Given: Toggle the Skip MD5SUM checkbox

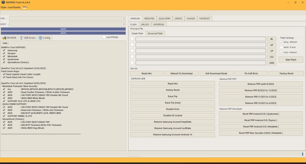Looking at the screenshot, I should [x=282, y=42].
